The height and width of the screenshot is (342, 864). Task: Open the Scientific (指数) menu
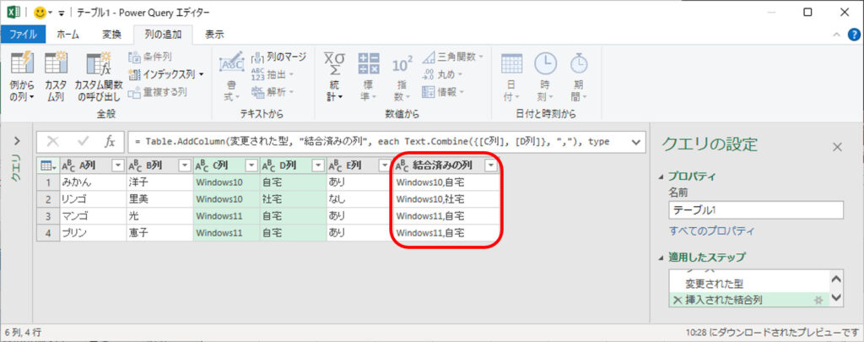[401, 77]
